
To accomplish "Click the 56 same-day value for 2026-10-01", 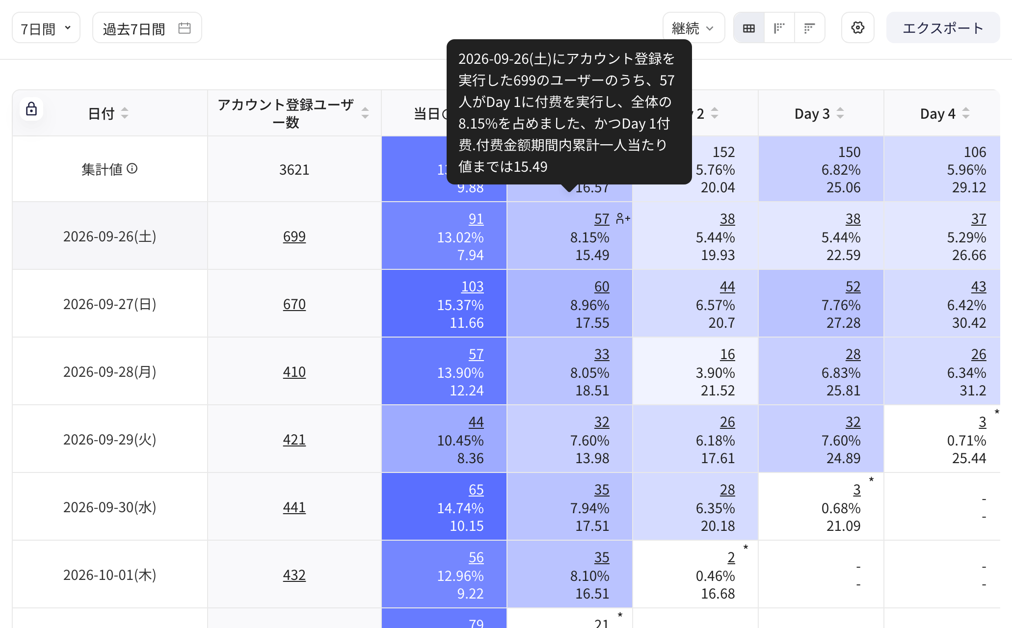I will 476,557.
